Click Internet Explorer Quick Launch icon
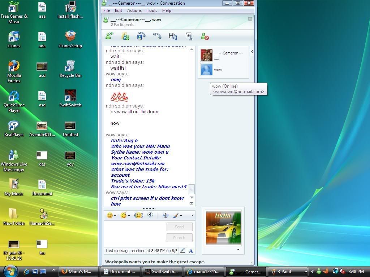The height and width of the screenshot is (277, 370). [26, 272]
